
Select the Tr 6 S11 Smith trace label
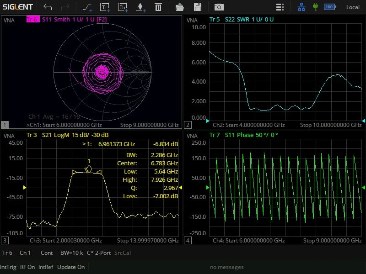coord(66,19)
